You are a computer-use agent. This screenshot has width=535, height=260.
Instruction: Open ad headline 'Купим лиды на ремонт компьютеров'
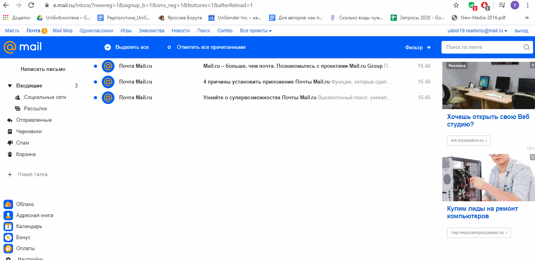[483, 213]
